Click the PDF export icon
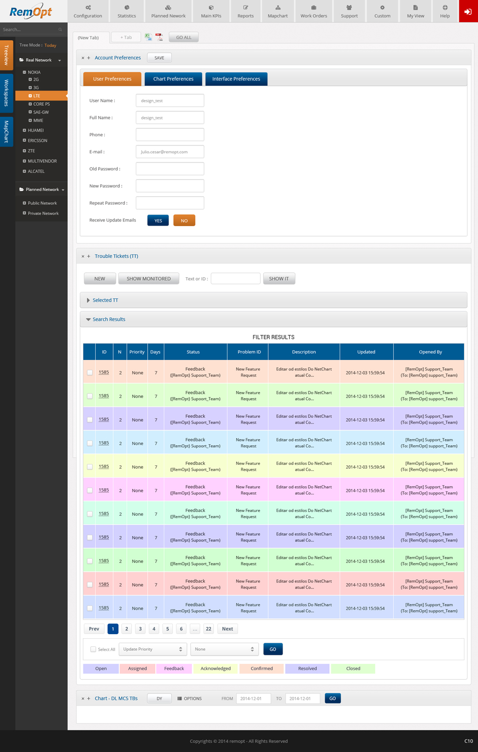This screenshot has width=478, height=752. tap(159, 37)
